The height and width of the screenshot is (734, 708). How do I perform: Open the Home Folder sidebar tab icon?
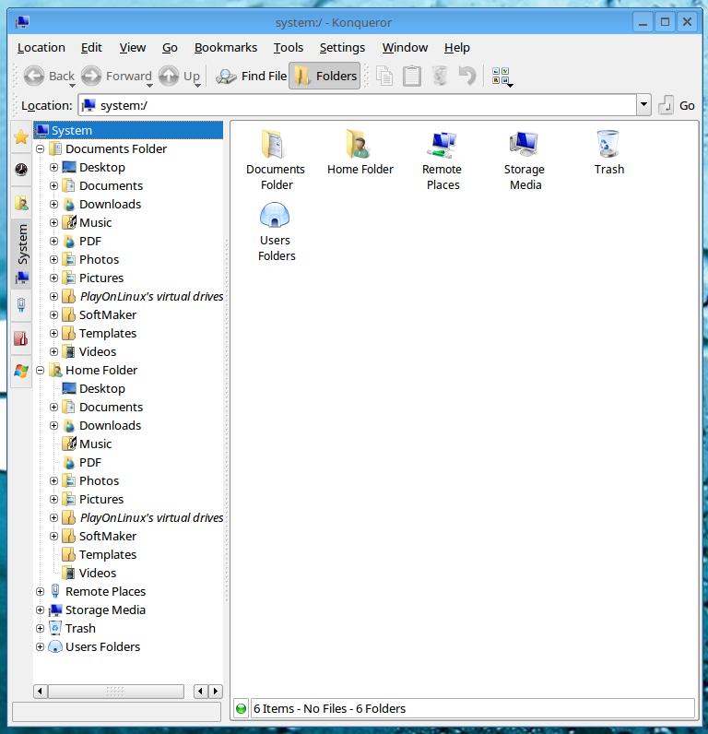point(21,203)
